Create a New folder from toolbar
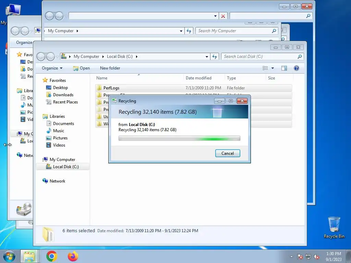351x263 pixels. 110,68
